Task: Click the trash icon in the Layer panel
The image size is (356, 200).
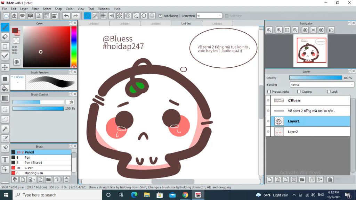Action: [x=330, y=180]
